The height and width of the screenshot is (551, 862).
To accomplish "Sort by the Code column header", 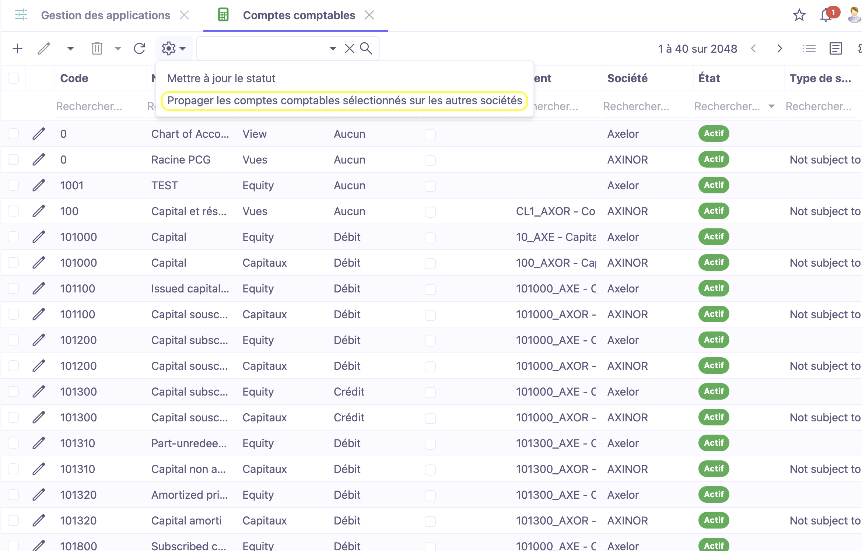I will pos(74,78).
